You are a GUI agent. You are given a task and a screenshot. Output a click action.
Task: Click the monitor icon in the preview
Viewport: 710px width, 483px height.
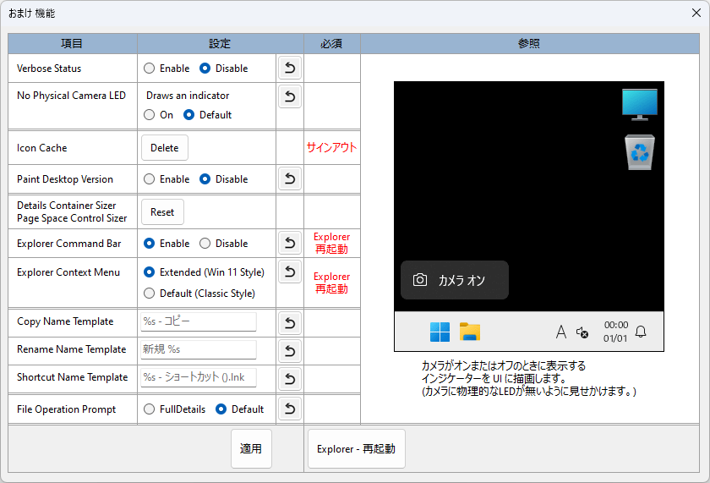[639, 105]
